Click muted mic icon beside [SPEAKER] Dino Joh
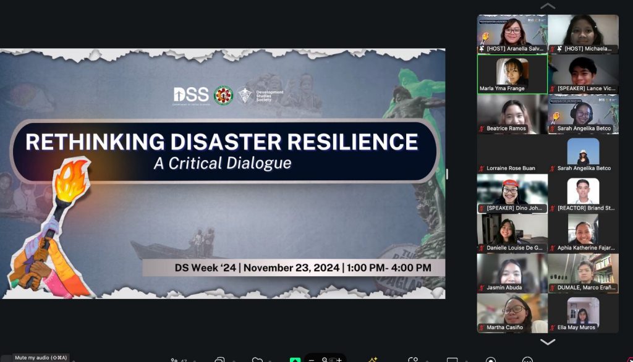The height and width of the screenshot is (362, 633). pyautogui.click(x=482, y=208)
